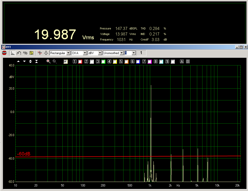
Task: Click the boxed number 7 overlay icon
Action: click(x=144, y=61)
